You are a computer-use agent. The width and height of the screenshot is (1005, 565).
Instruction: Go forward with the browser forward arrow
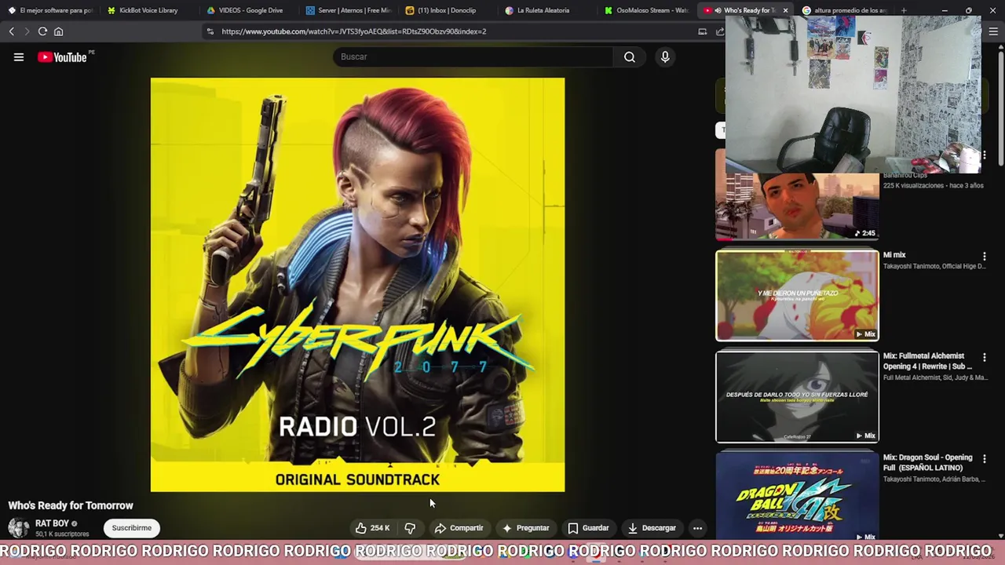(26, 31)
